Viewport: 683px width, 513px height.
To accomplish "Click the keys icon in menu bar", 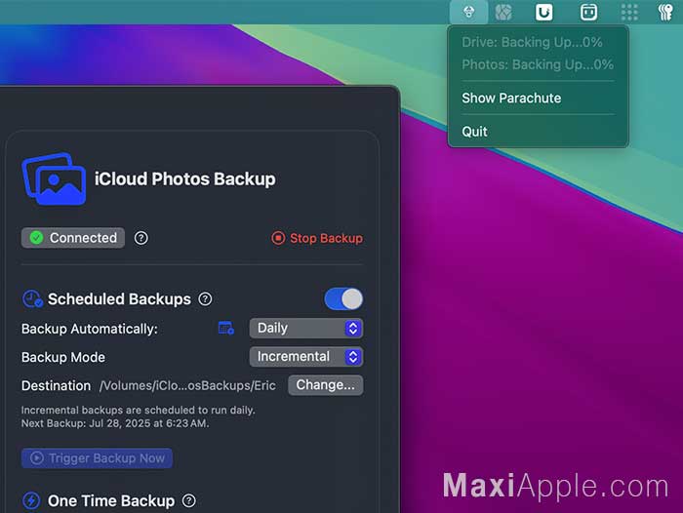I will 665,13.
